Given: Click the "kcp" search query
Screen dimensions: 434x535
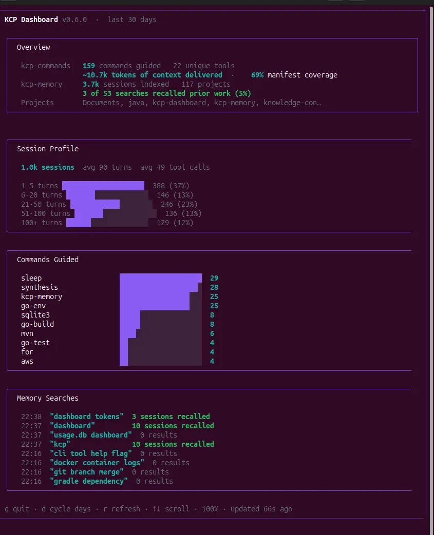Looking at the screenshot, I should (60, 444).
